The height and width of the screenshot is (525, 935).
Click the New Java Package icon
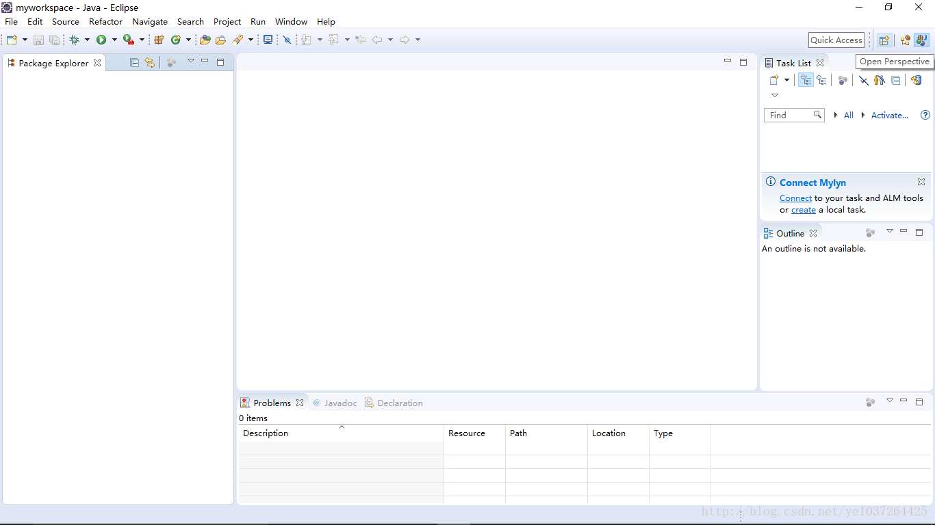click(159, 40)
